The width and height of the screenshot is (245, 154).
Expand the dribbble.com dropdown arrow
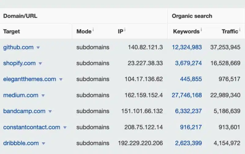[x=43, y=144]
